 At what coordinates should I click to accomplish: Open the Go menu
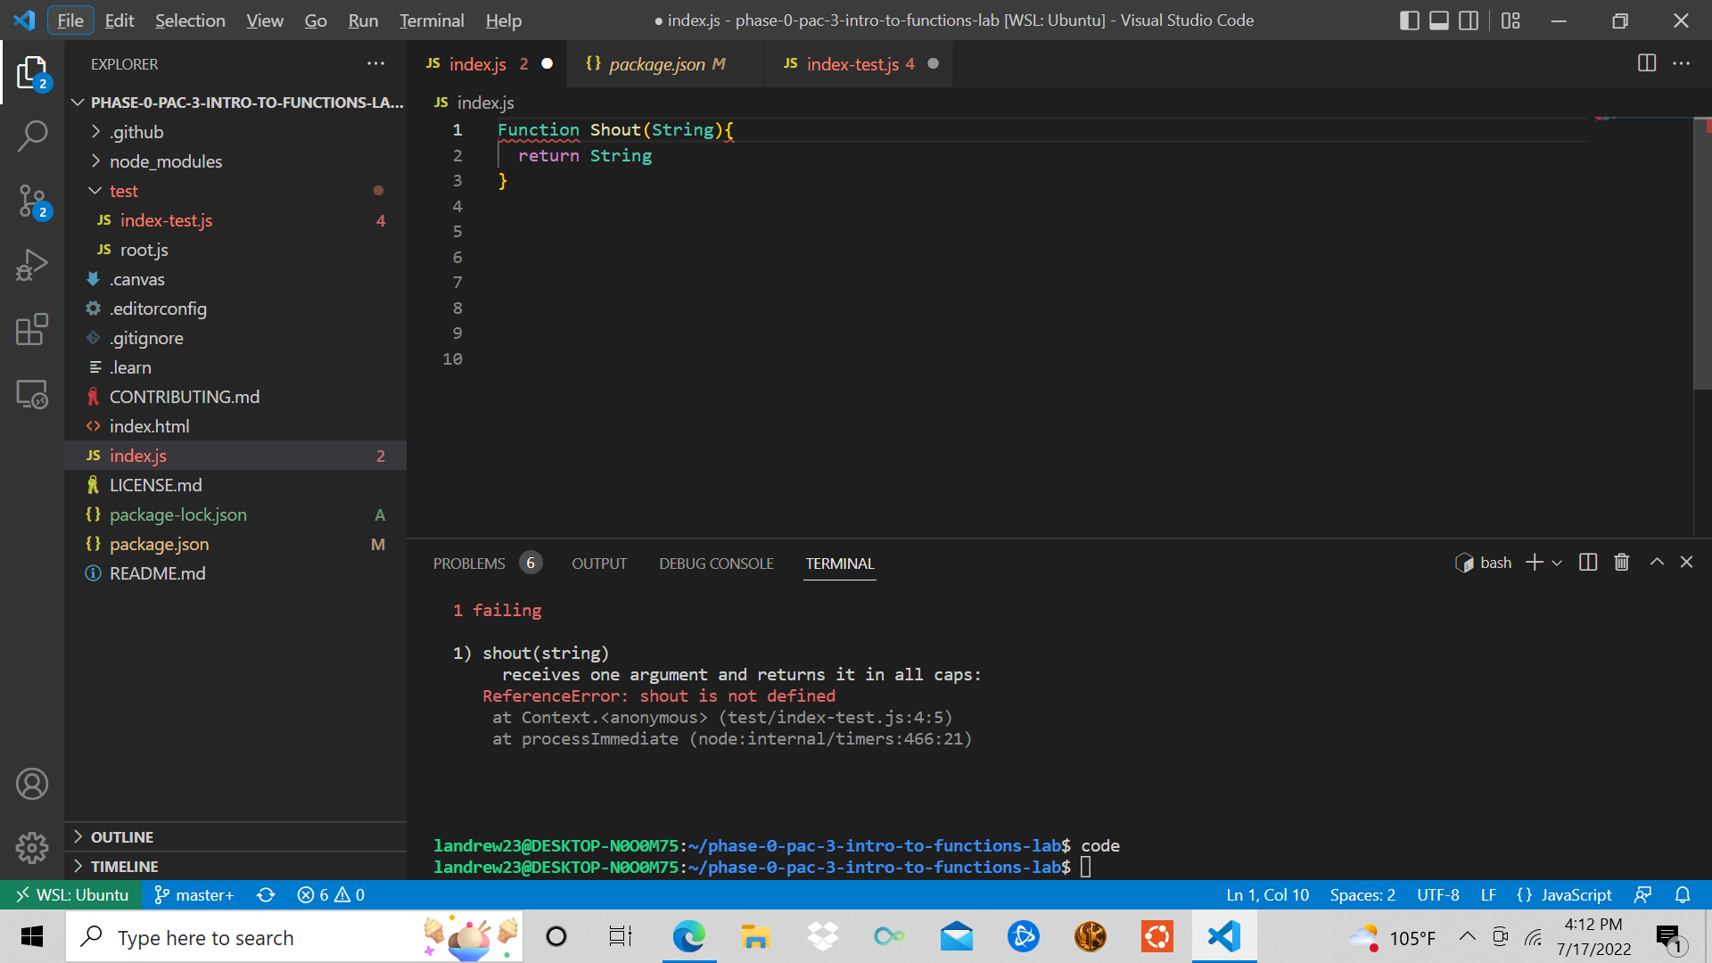(x=316, y=21)
